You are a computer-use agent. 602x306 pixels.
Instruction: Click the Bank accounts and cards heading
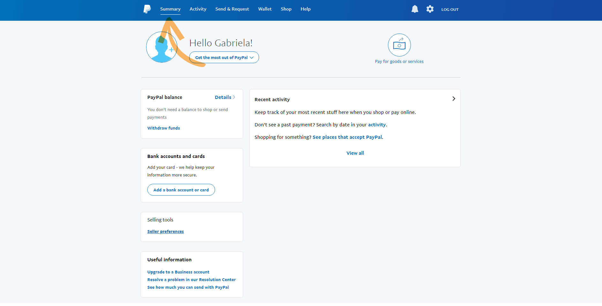click(x=176, y=156)
